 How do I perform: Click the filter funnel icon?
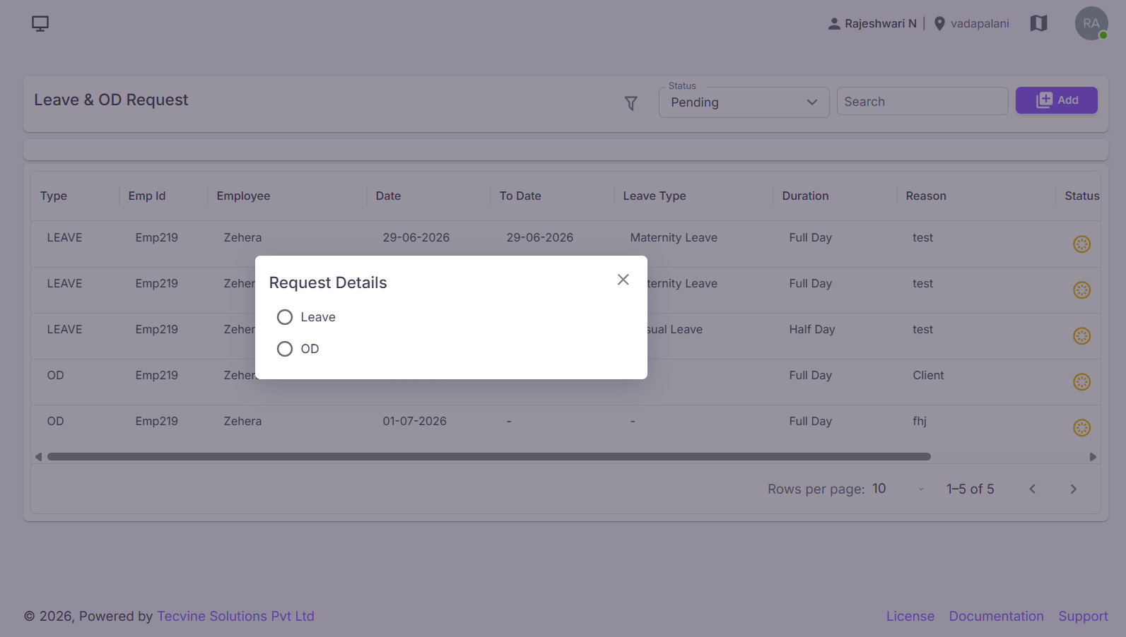(631, 104)
